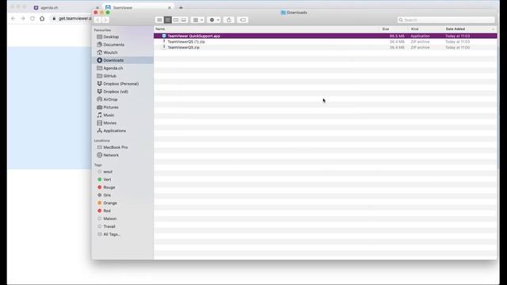Open Dropbox (vdl) in sidebar

[x=116, y=92]
